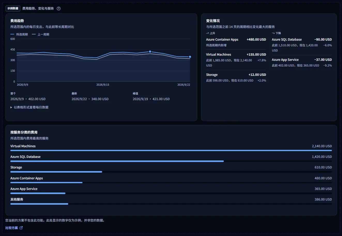
Task: Click the 386.00 USD total for 其他服务
Action: 323,200
